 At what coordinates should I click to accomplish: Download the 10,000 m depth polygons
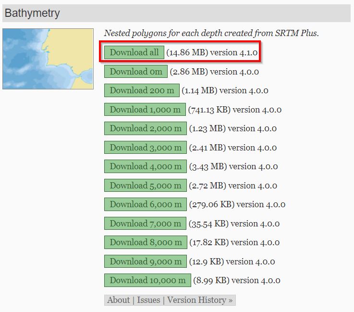147,280
